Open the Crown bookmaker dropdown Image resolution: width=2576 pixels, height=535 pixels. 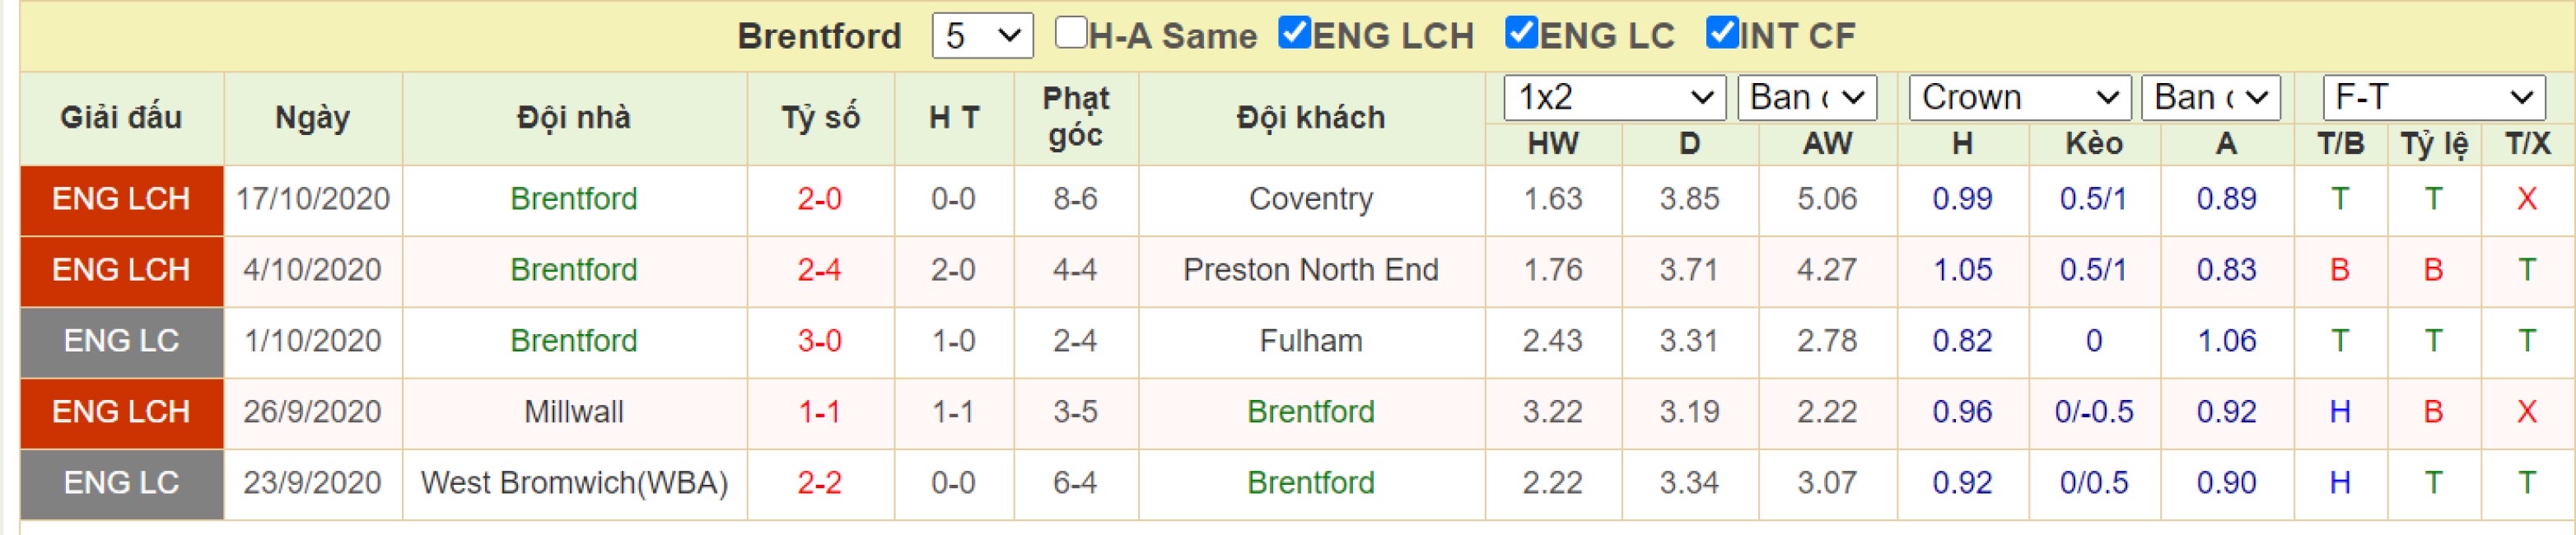pos(2019,98)
